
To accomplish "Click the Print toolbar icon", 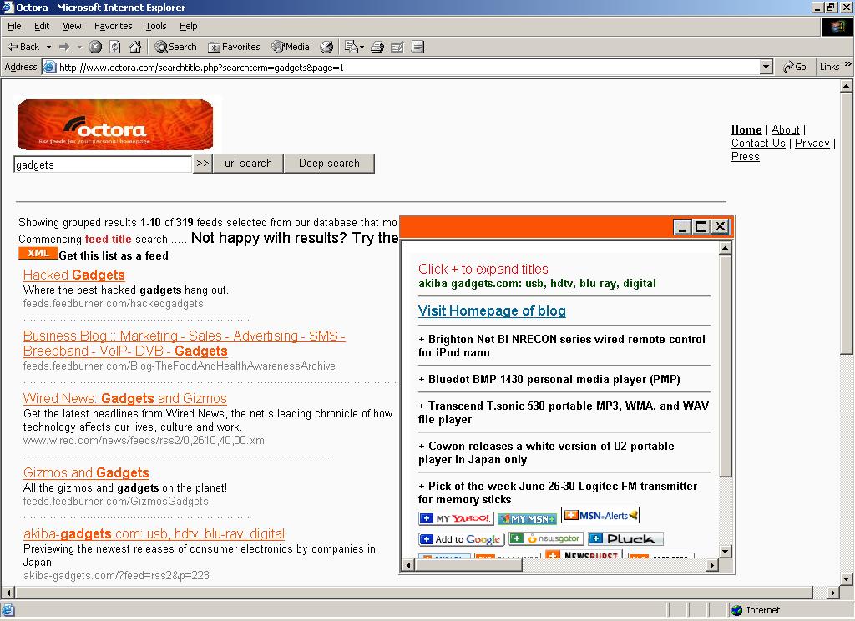I will click(x=377, y=47).
